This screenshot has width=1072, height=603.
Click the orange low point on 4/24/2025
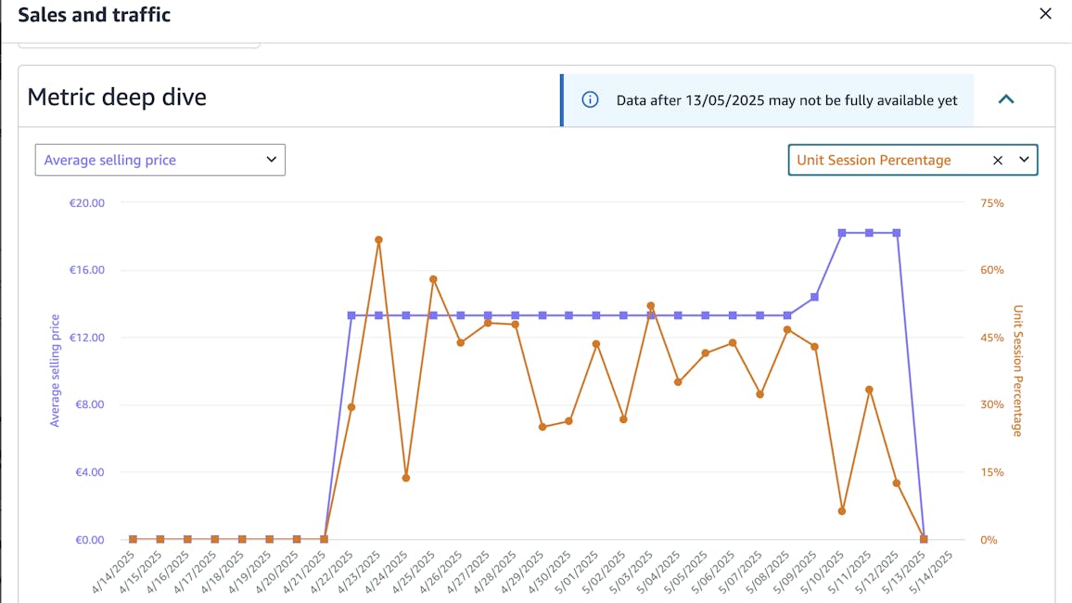(406, 478)
